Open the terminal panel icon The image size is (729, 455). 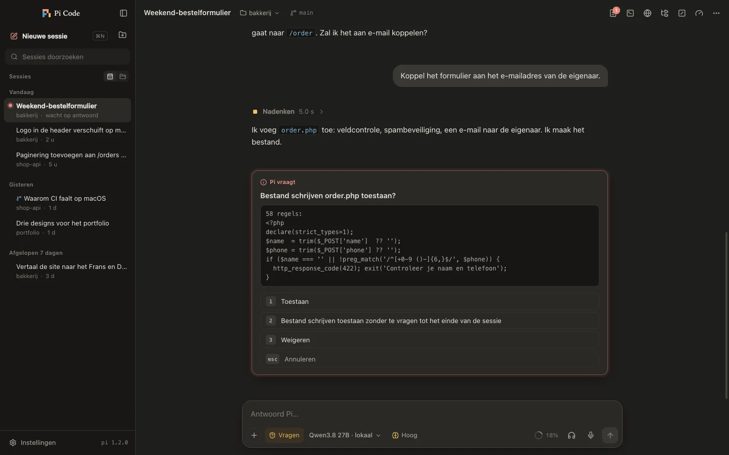630,13
